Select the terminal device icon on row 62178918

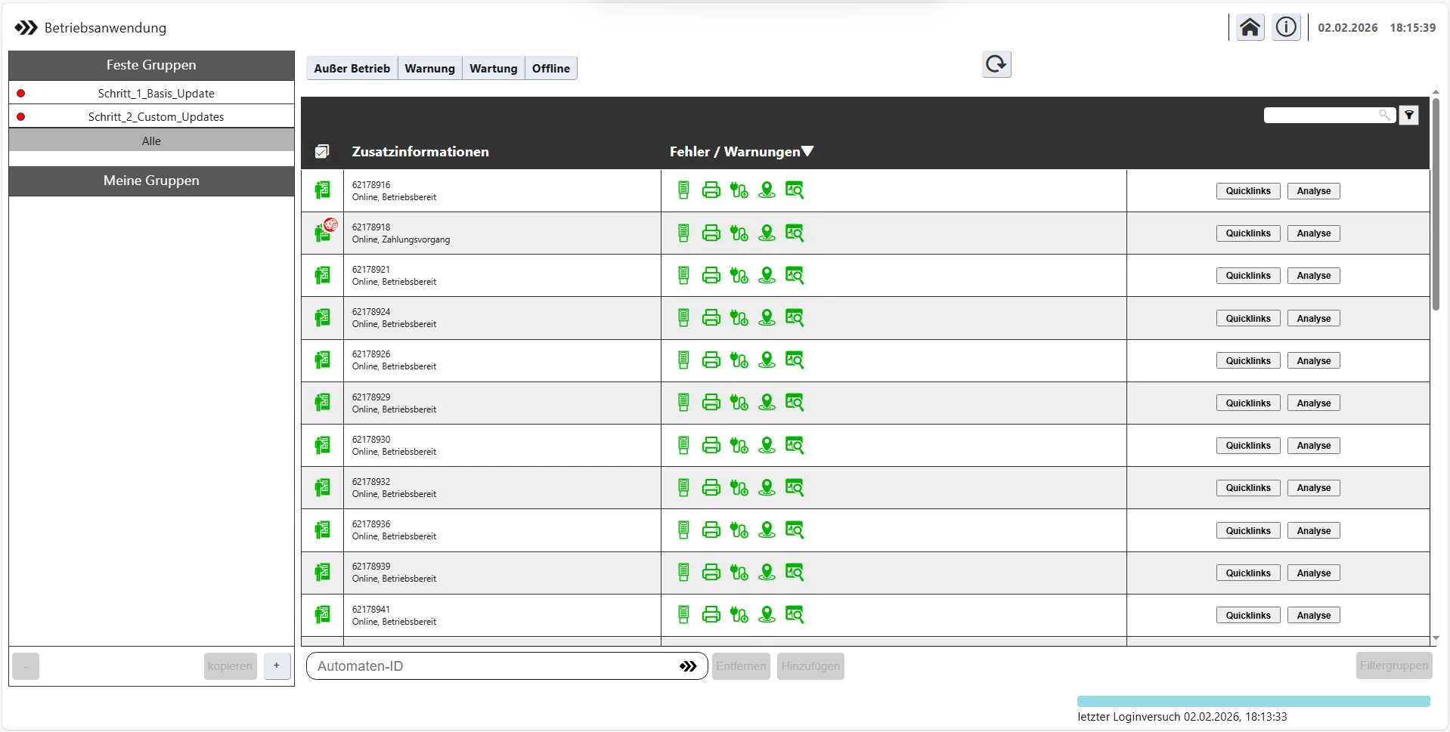coord(324,233)
